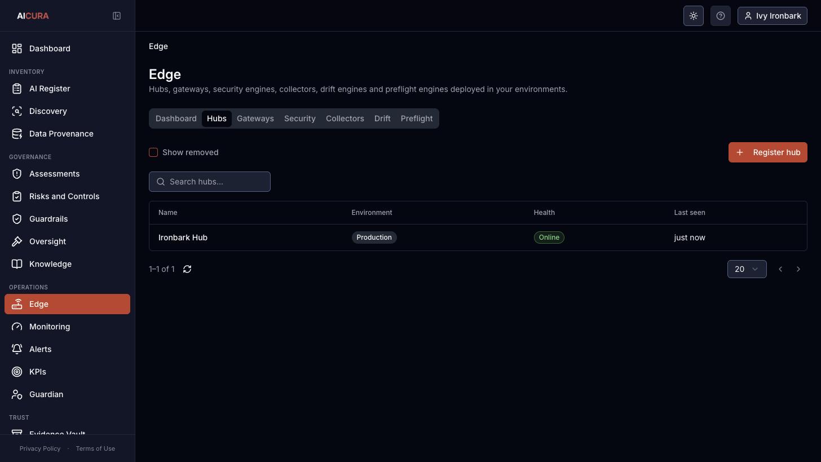Click the Monitoring gauge icon

[x=17, y=327]
